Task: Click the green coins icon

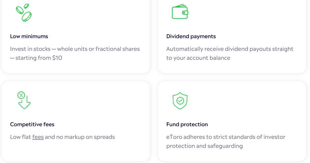Action: click(x=24, y=12)
